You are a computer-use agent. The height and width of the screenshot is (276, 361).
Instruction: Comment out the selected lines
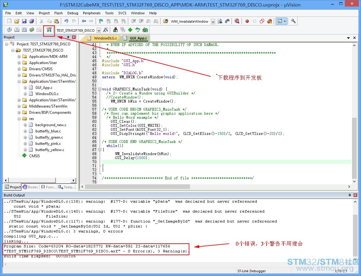point(148,21)
